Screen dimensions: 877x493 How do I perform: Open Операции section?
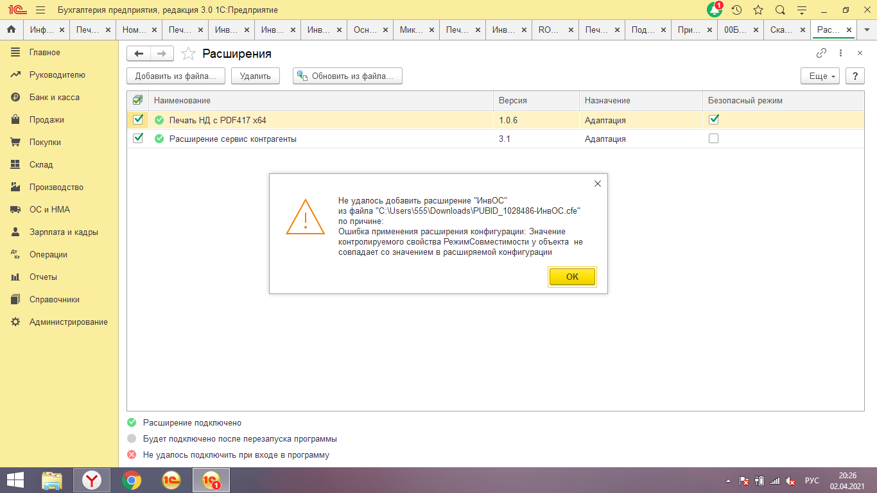pos(48,254)
